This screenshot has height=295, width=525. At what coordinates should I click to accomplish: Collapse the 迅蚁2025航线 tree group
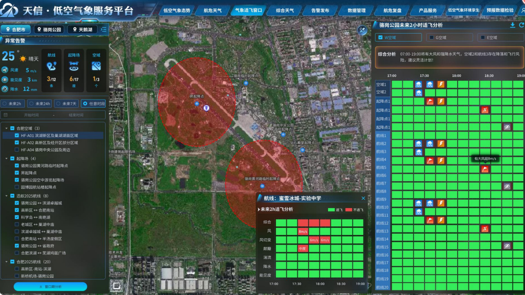pyautogui.click(x=7, y=196)
